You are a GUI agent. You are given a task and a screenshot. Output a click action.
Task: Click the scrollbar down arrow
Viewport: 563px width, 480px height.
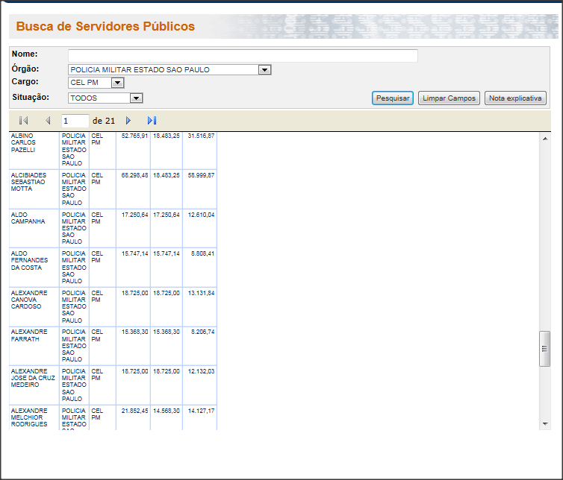544,423
